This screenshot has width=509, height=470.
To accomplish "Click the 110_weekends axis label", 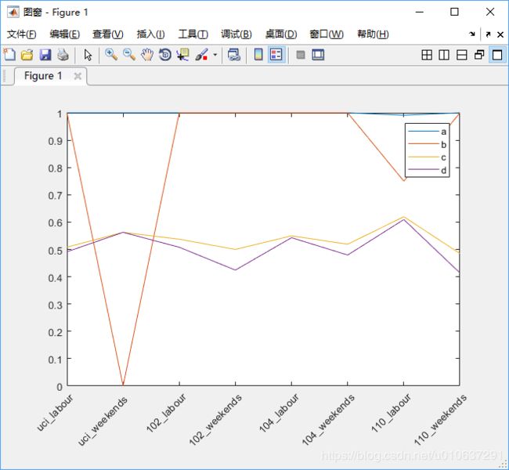I will pyautogui.click(x=440, y=419).
